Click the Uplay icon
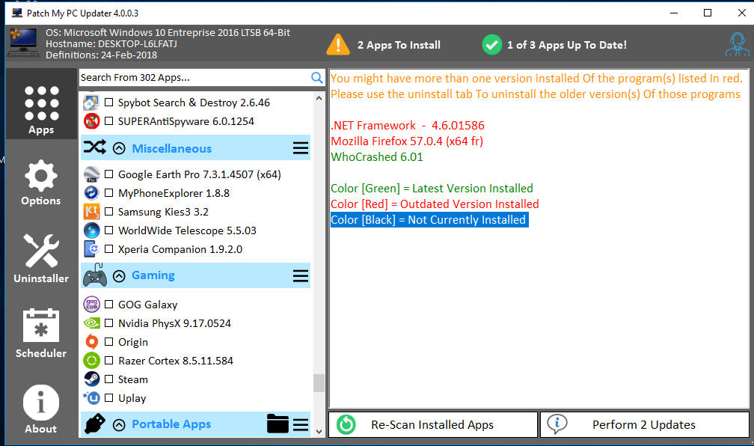The image size is (754, 446). coord(91,398)
